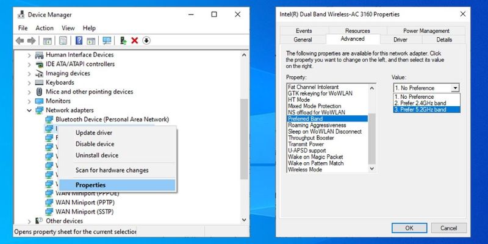Click the Bluetooth Device network adapter icon
488x244 pixels.
49,120
